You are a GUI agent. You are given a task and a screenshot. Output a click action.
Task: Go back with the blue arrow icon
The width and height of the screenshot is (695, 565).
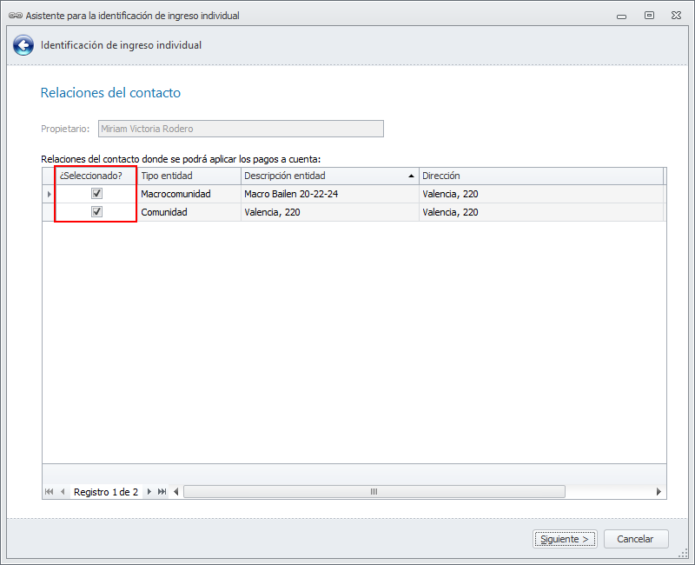click(23, 45)
